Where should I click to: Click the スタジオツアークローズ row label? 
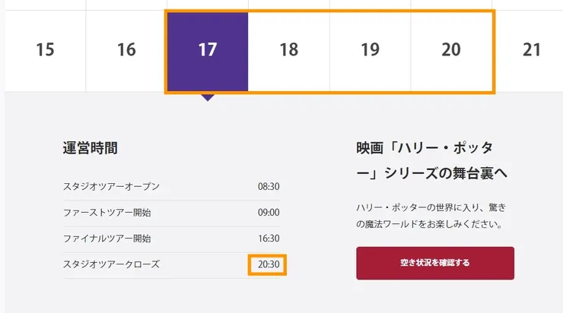(111, 264)
